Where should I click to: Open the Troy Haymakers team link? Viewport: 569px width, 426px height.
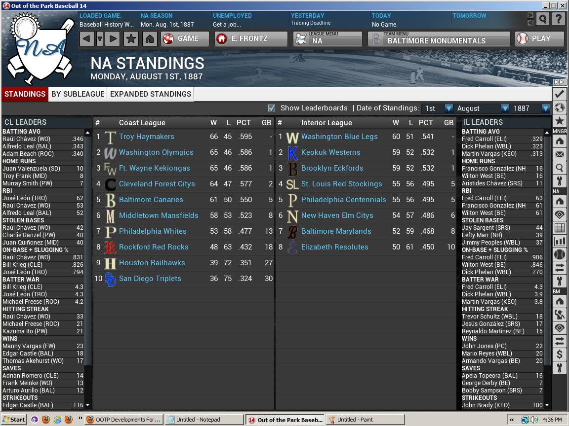coord(146,137)
